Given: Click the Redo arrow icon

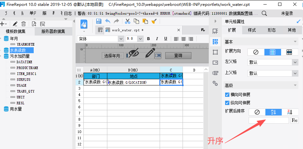Looking at the screenshot, I should pos(116,21).
